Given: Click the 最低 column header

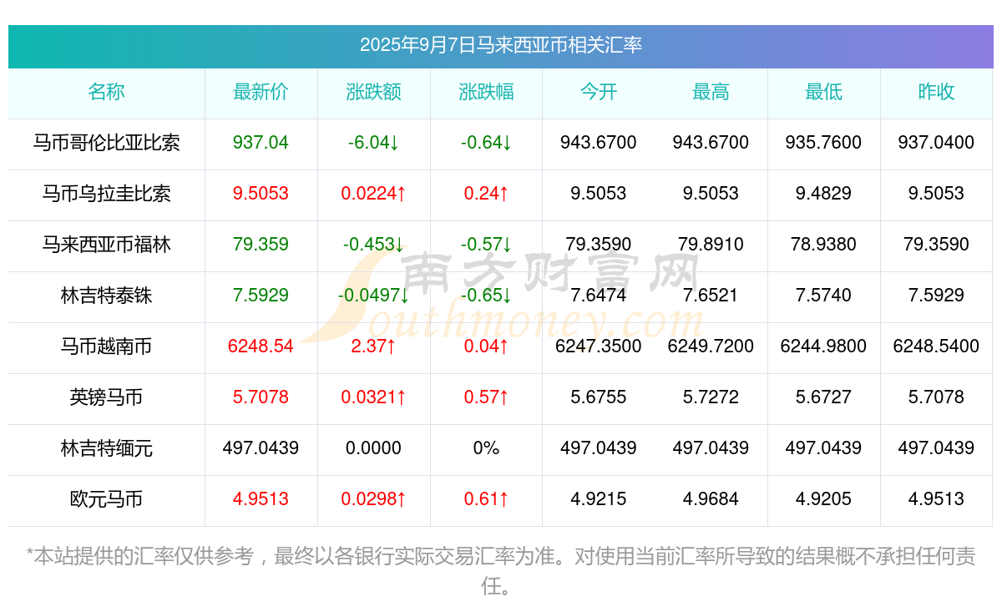Looking at the screenshot, I should (823, 92).
